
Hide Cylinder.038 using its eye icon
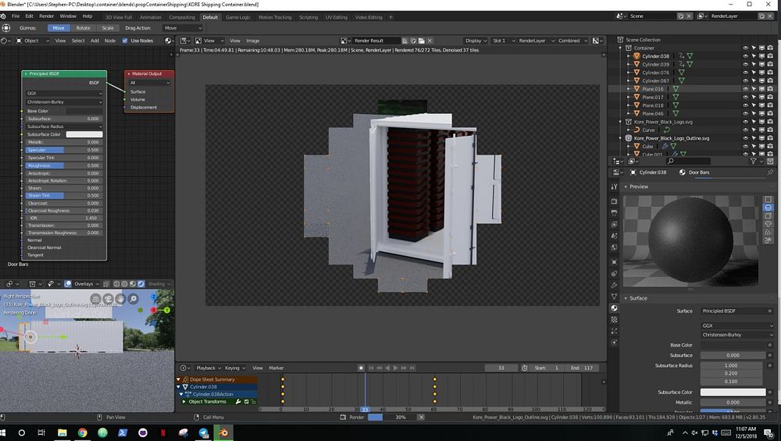745,56
